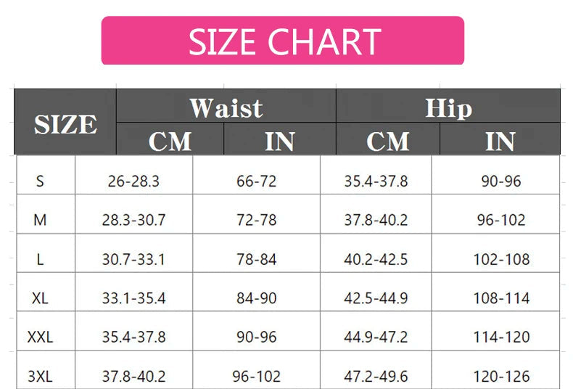This screenshot has width=573, height=389.
Task: Select the S size row label
Action: [x=40, y=181]
